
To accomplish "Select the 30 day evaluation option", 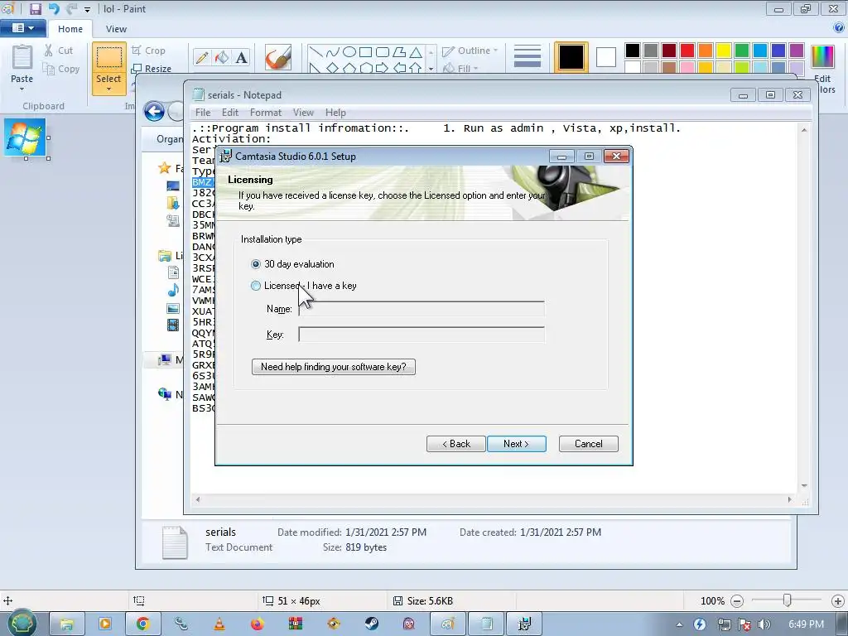I will (256, 264).
